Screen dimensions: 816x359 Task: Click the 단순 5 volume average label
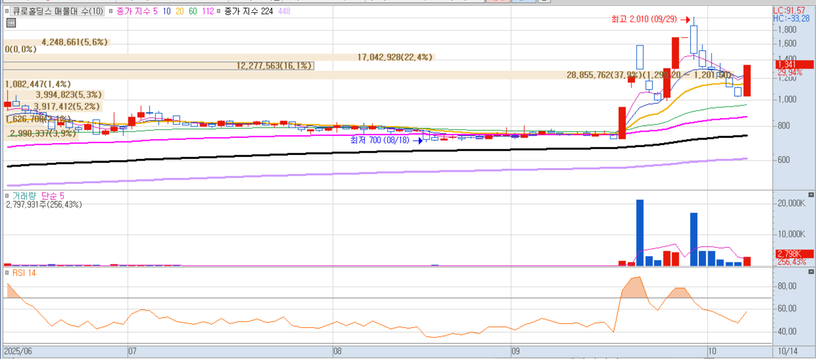pyautogui.click(x=53, y=196)
